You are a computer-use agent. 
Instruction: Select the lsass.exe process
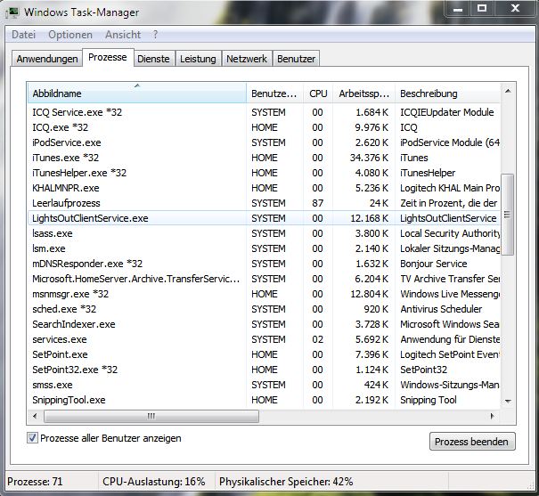pos(264,233)
